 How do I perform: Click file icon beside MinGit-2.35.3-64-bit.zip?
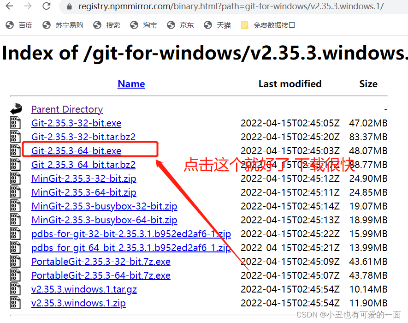pyautogui.click(x=15, y=192)
